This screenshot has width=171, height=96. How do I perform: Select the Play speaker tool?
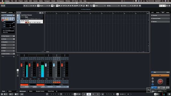(x=81, y=6)
